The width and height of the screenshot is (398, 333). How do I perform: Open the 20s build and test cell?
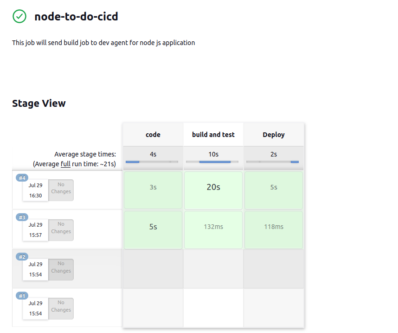213,190
